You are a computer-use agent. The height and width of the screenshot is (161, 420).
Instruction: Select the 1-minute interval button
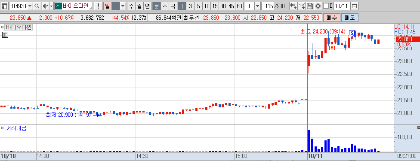click(x=182, y=6)
